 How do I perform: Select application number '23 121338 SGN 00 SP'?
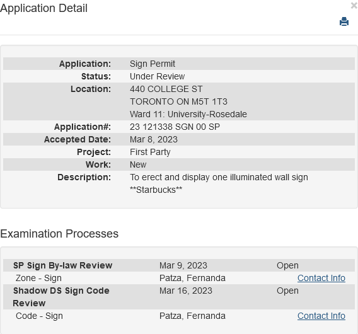175,127
